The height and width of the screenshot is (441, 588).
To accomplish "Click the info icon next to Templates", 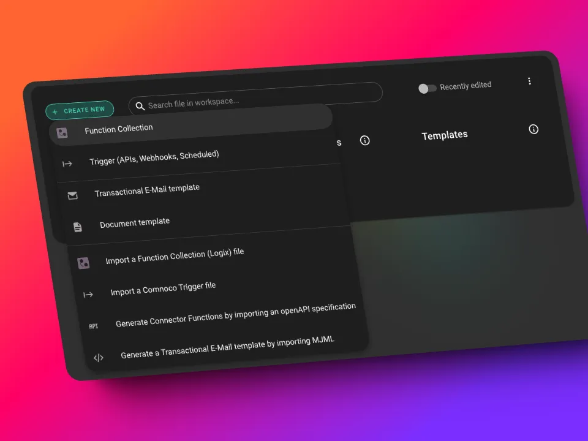I will [x=533, y=129].
